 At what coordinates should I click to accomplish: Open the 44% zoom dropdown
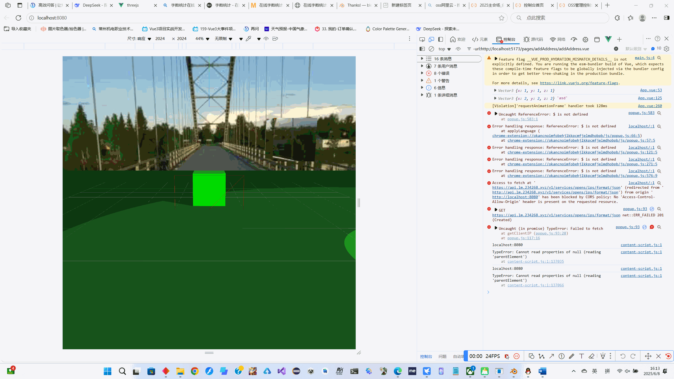pyautogui.click(x=202, y=39)
